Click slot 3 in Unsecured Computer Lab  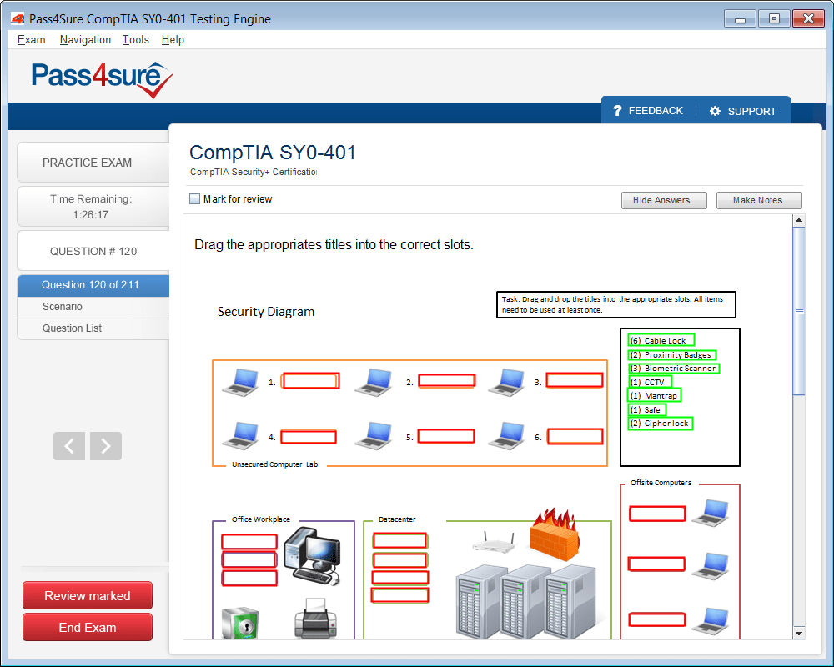point(575,380)
